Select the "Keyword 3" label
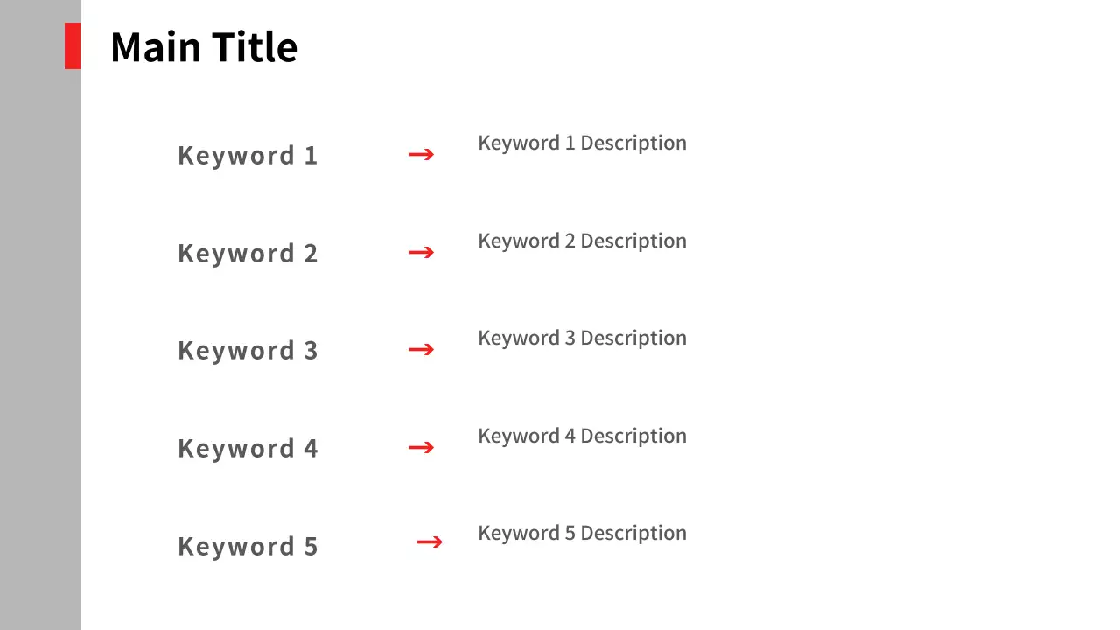The width and height of the screenshot is (1120, 630). coord(248,351)
